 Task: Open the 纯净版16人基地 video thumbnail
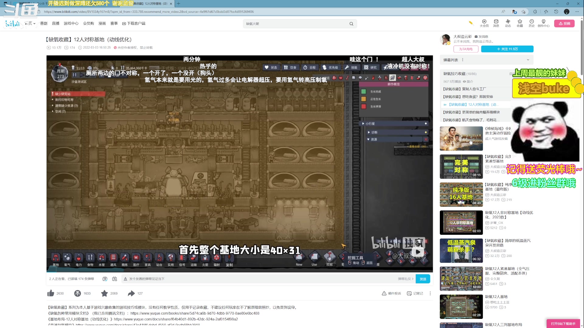[461, 194]
